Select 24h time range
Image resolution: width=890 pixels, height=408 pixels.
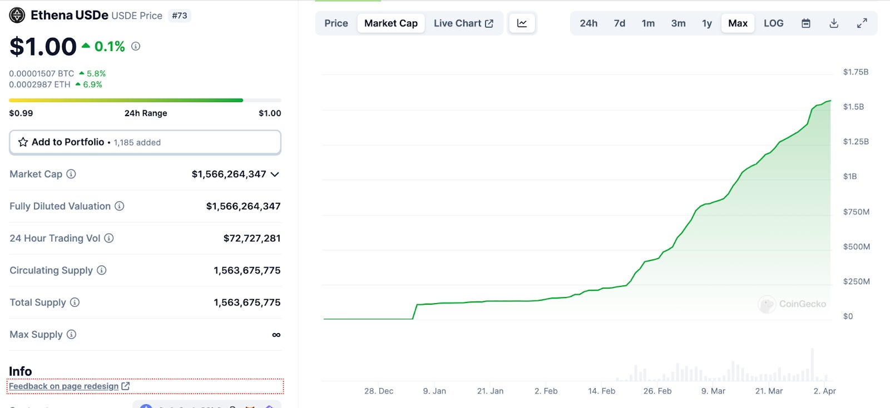(589, 23)
